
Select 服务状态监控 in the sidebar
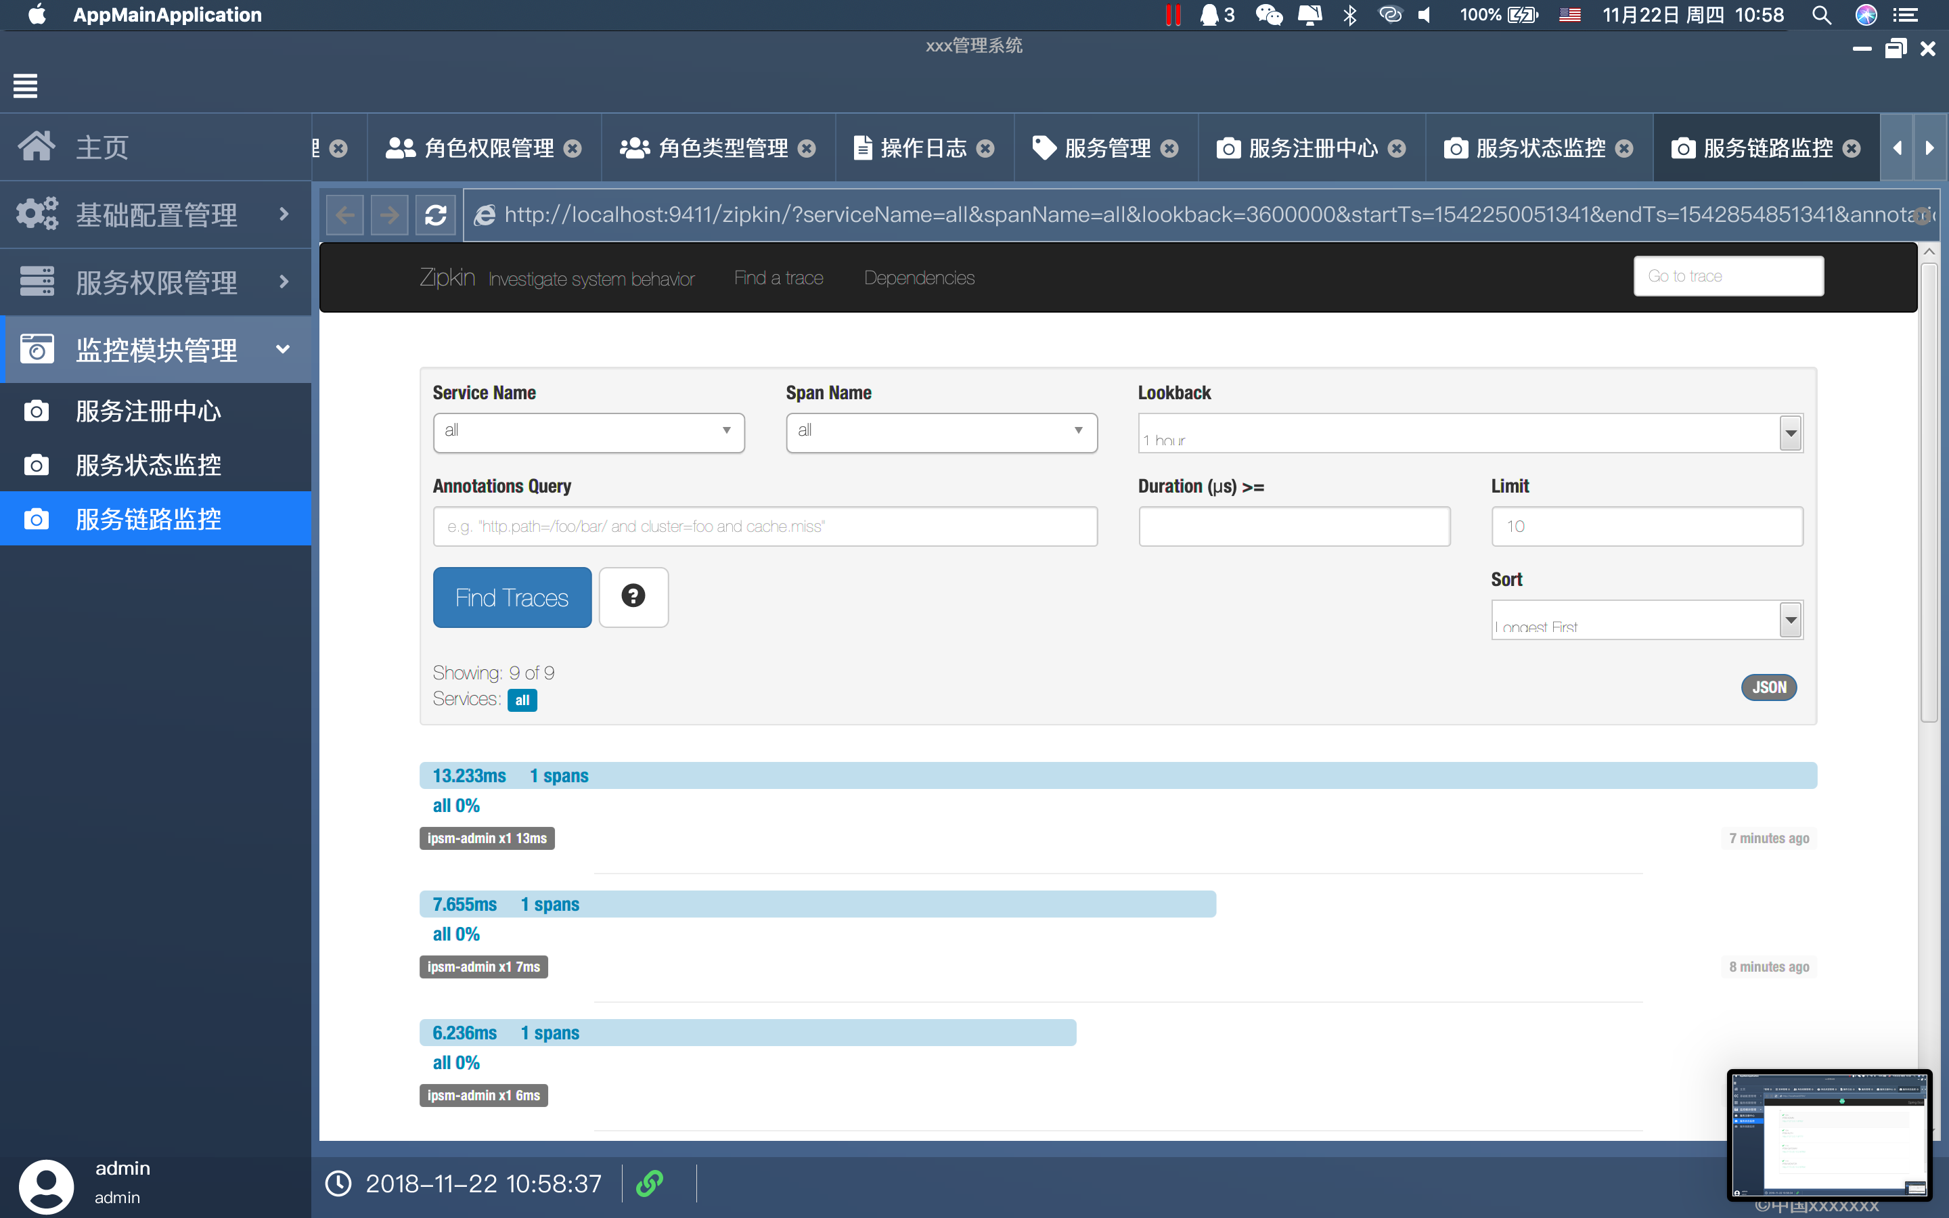pos(148,465)
